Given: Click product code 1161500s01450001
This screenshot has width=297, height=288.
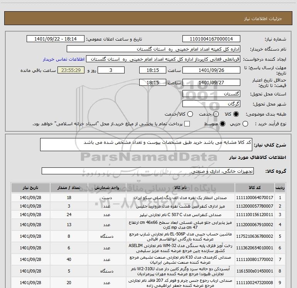Looking at the screenshot, I should 255,271.
